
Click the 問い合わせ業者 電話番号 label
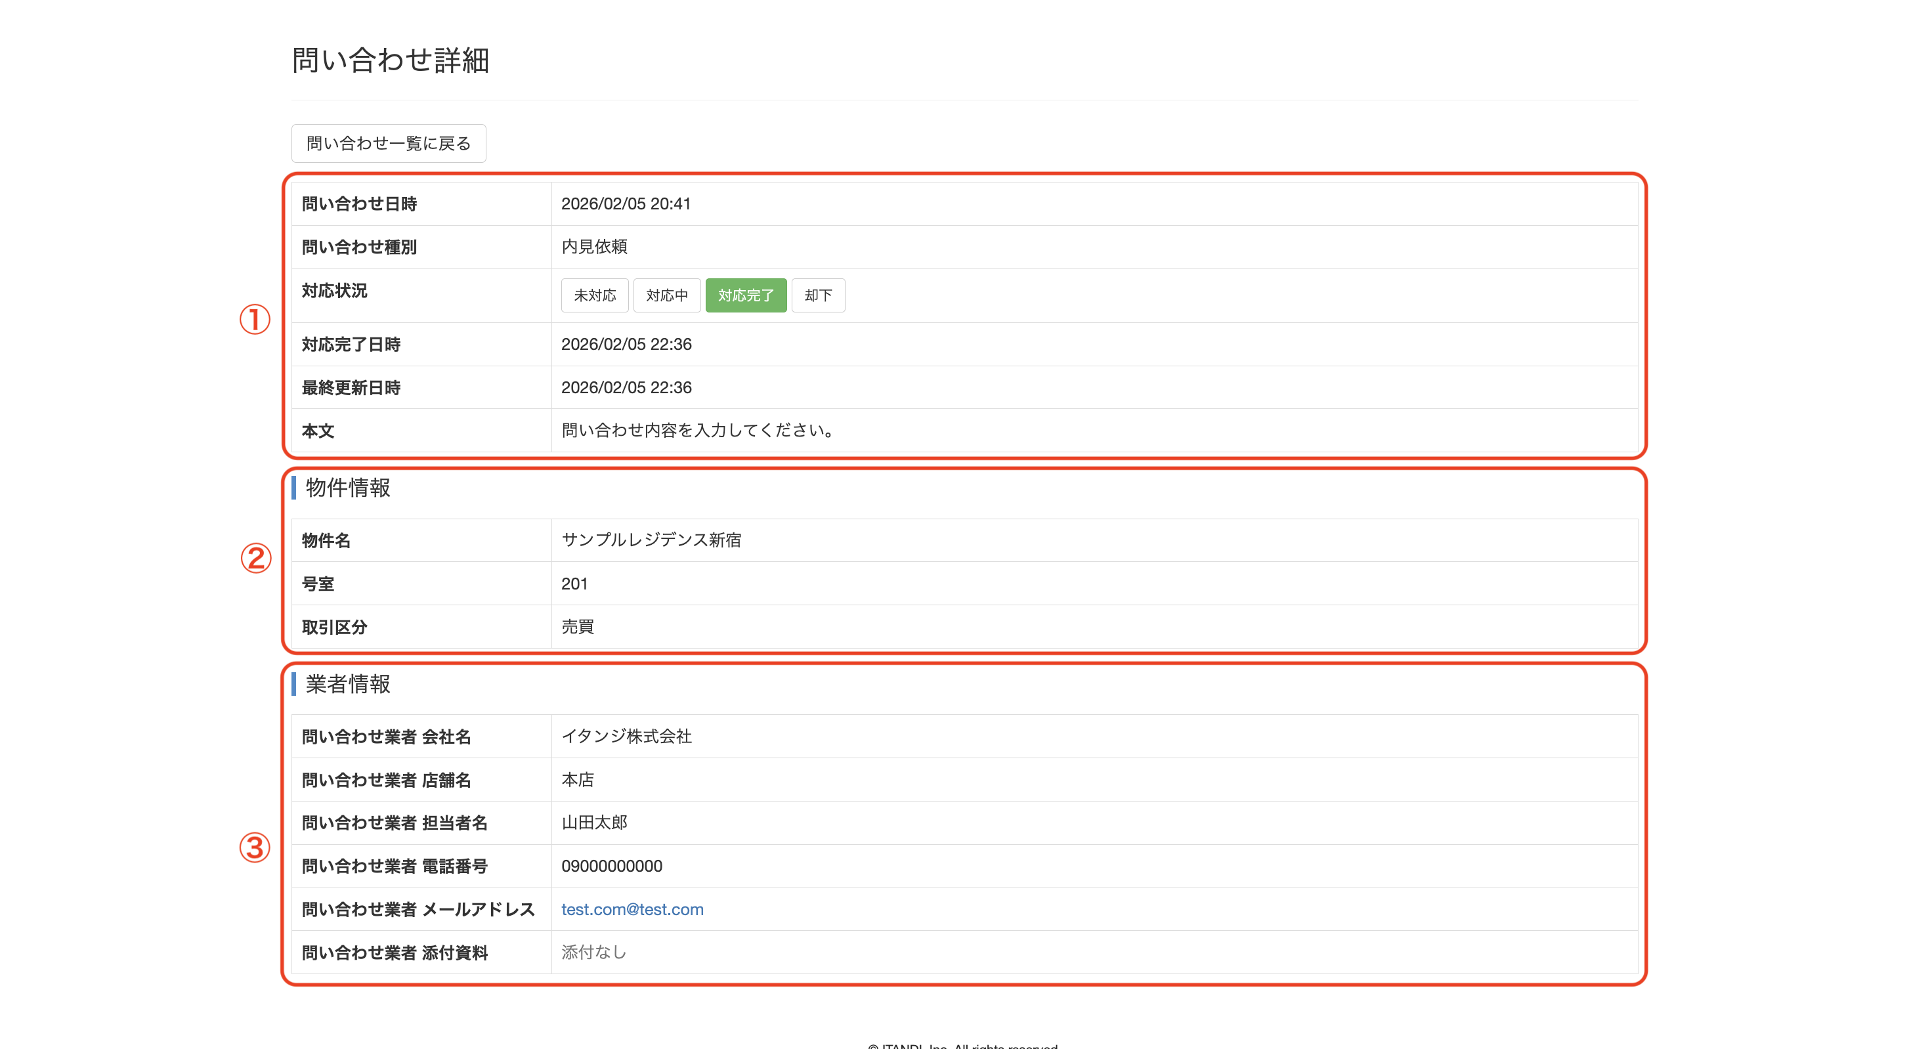tap(394, 867)
